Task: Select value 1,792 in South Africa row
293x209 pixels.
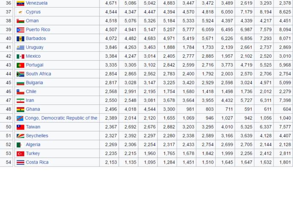Action: pyautogui.click(x=208, y=74)
